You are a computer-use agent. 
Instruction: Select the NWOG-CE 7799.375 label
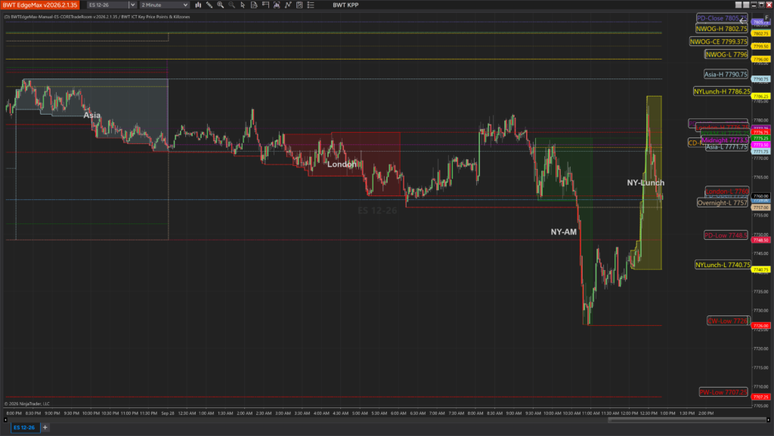[718, 42]
